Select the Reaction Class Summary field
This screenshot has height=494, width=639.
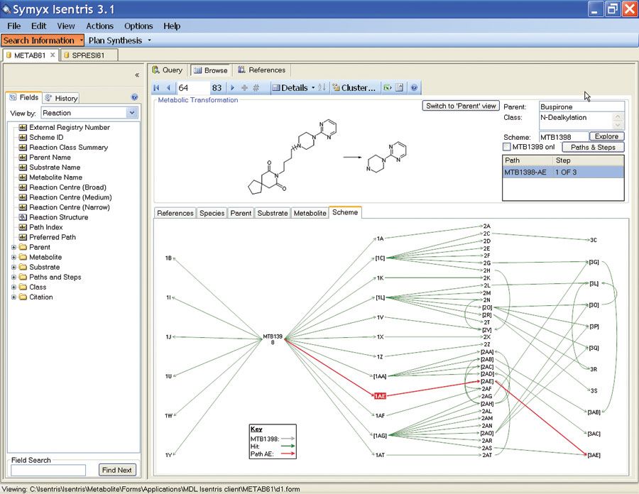coord(68,148)
